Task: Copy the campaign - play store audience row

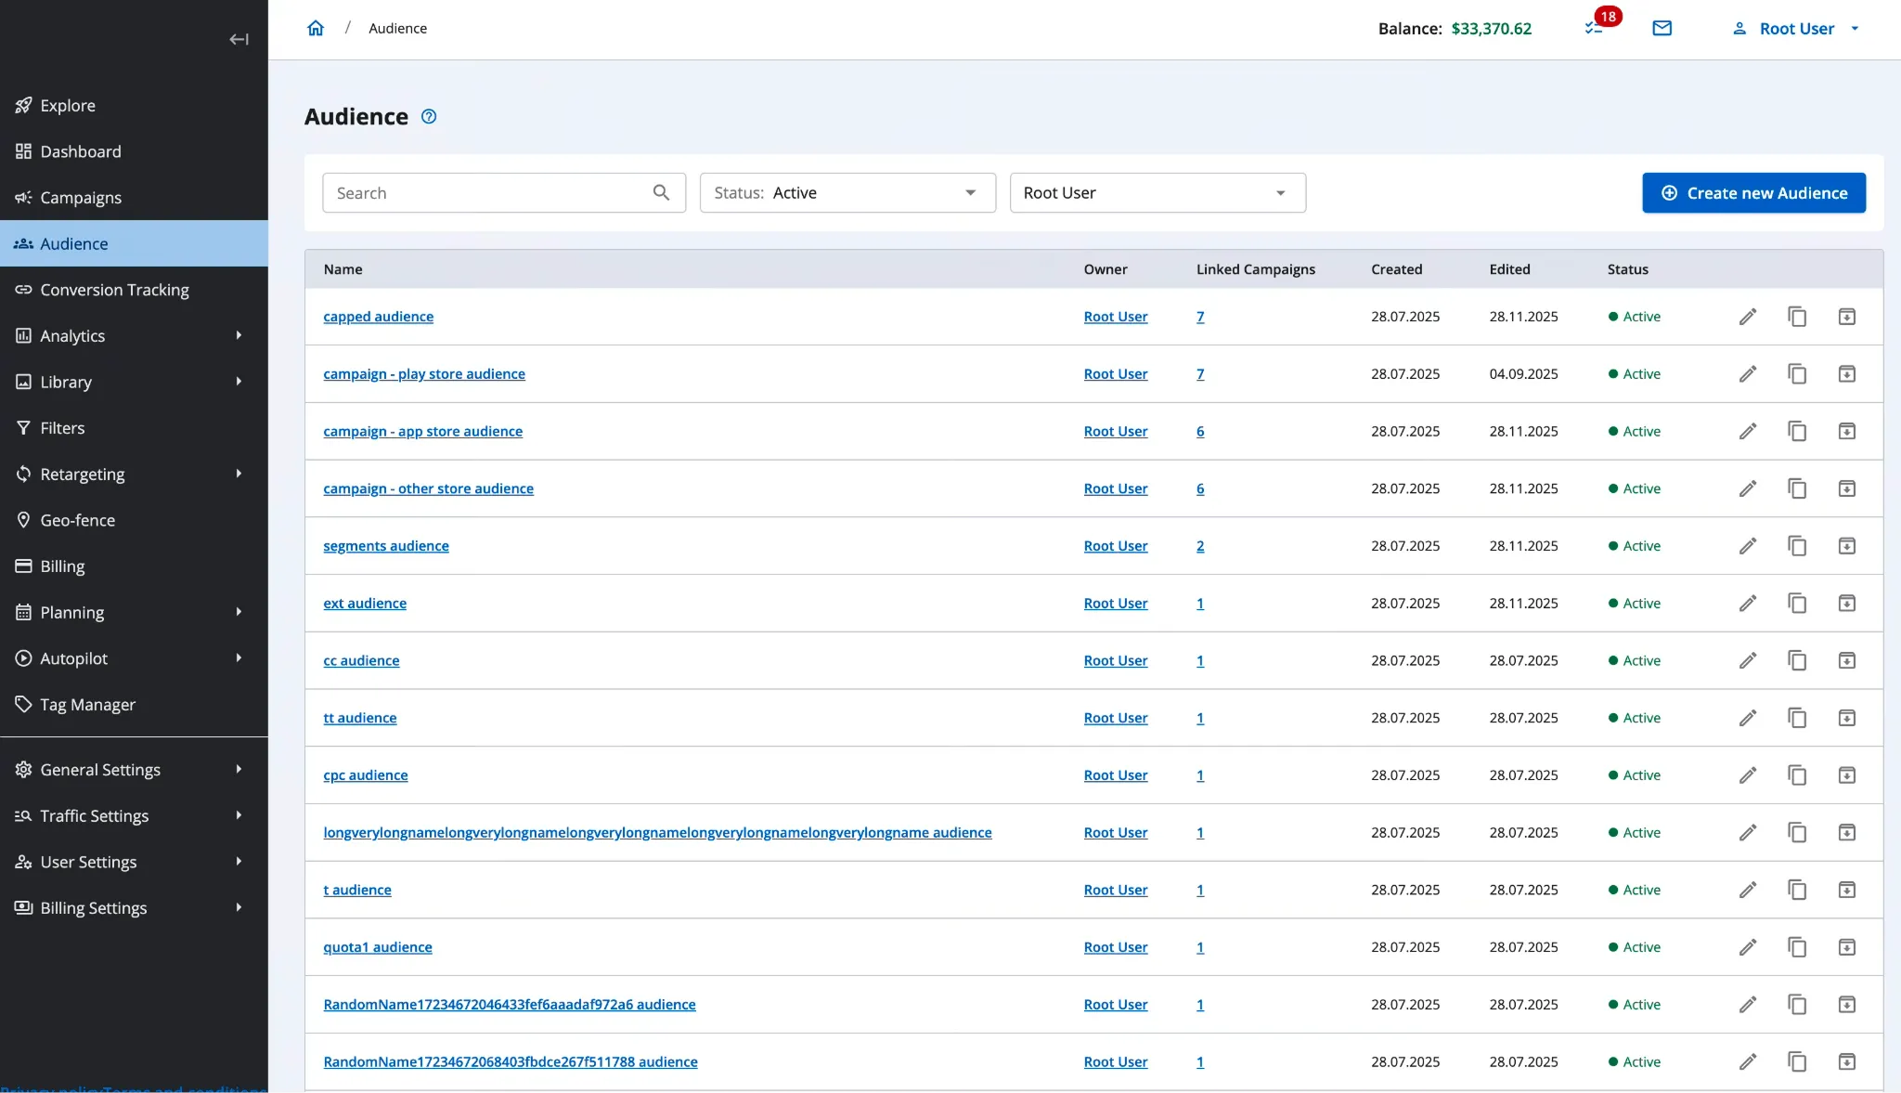Action: (1797, 374)
